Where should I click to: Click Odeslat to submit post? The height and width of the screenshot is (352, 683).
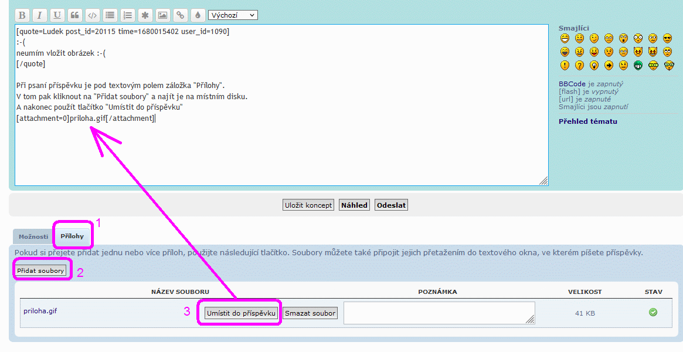(x=391, y=205)
